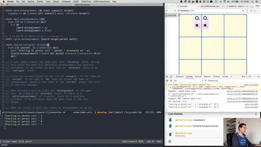The height and width of the screenshot is (147, 261).
Task: Click the Wi-Fi menu bar icon
Action: tap(224, 2)
